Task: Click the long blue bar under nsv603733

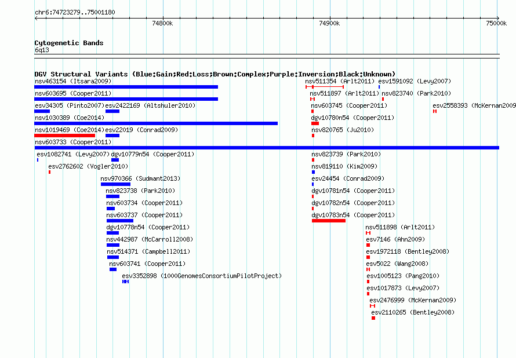Action: tap(267, 148)
